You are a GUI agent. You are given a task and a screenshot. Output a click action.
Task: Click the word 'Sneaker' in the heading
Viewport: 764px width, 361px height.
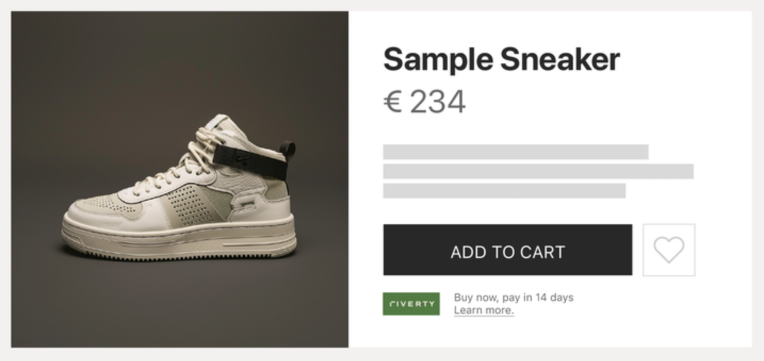pos(560,59)
